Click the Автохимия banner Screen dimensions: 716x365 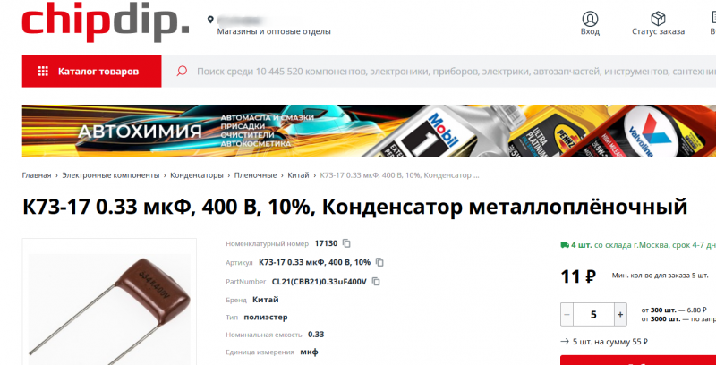click(x=369, y=131)
